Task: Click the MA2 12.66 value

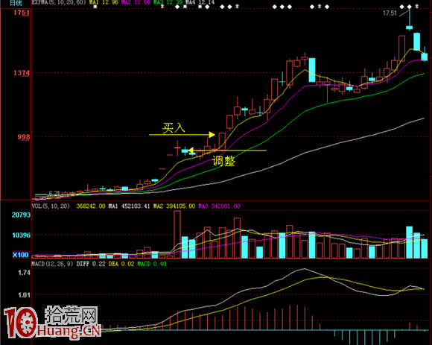Action: coord(136,2)
